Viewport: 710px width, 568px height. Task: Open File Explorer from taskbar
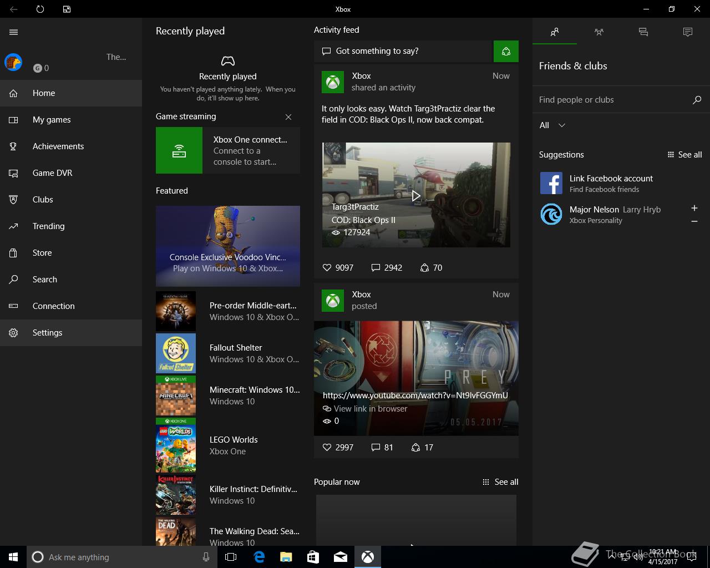(x=286, y=557)
